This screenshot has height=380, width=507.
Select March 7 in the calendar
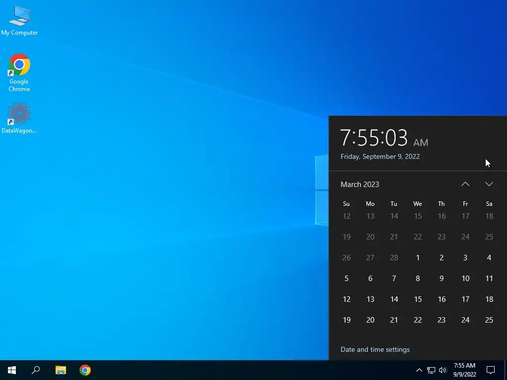[x=394, y=279]
